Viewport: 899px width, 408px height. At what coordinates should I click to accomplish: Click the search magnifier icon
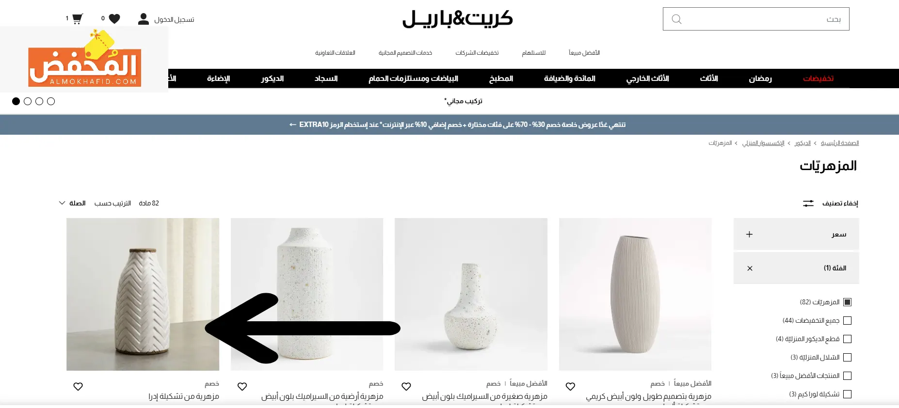pyautogui.click(x=676, y=19)
